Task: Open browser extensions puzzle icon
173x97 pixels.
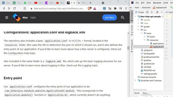Action: pos(115,8)
